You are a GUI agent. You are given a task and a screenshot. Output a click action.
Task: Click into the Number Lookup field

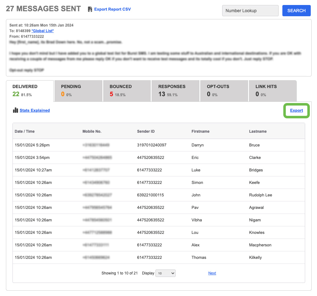tap(250, 11)
